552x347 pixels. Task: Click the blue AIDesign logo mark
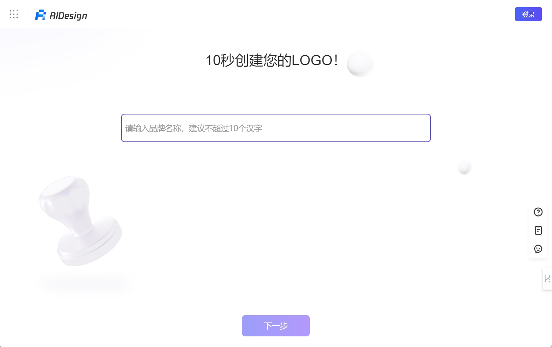(x=40, y=15)
